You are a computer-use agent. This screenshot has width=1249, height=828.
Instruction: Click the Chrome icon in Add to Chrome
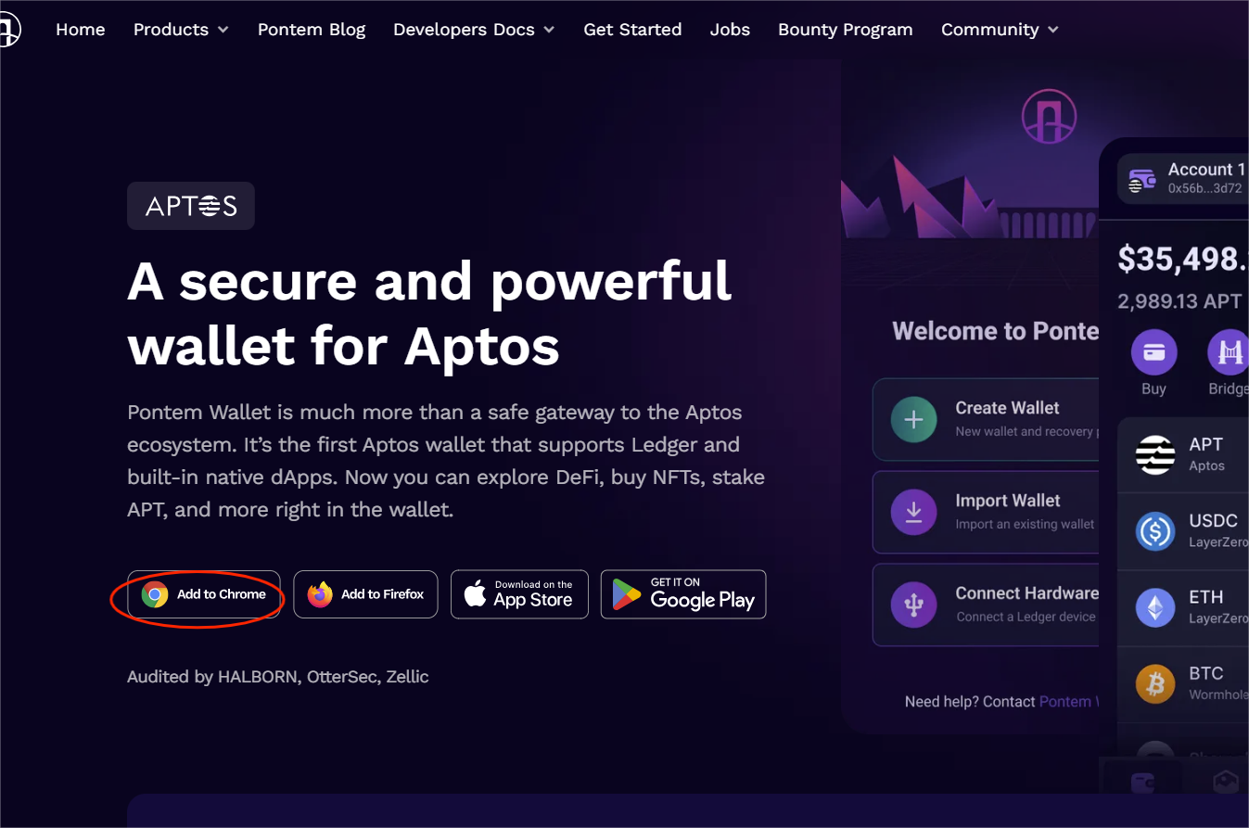coord(155,594)
